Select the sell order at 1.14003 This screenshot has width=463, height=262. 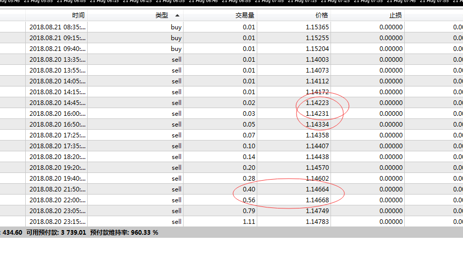231,60
